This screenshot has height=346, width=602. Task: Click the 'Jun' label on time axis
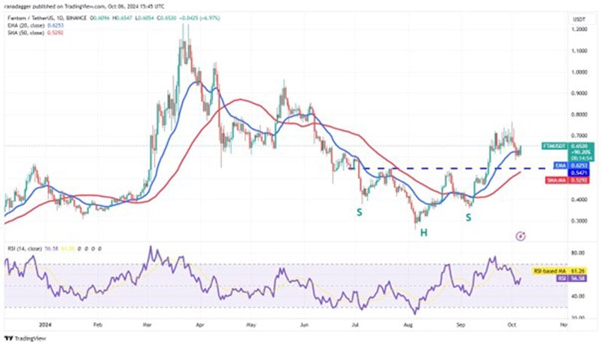[304, 325]
